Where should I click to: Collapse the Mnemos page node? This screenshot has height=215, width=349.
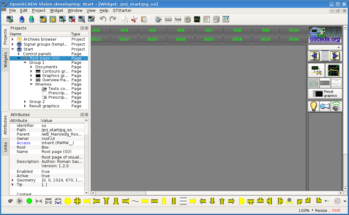[x=31, y=84]
